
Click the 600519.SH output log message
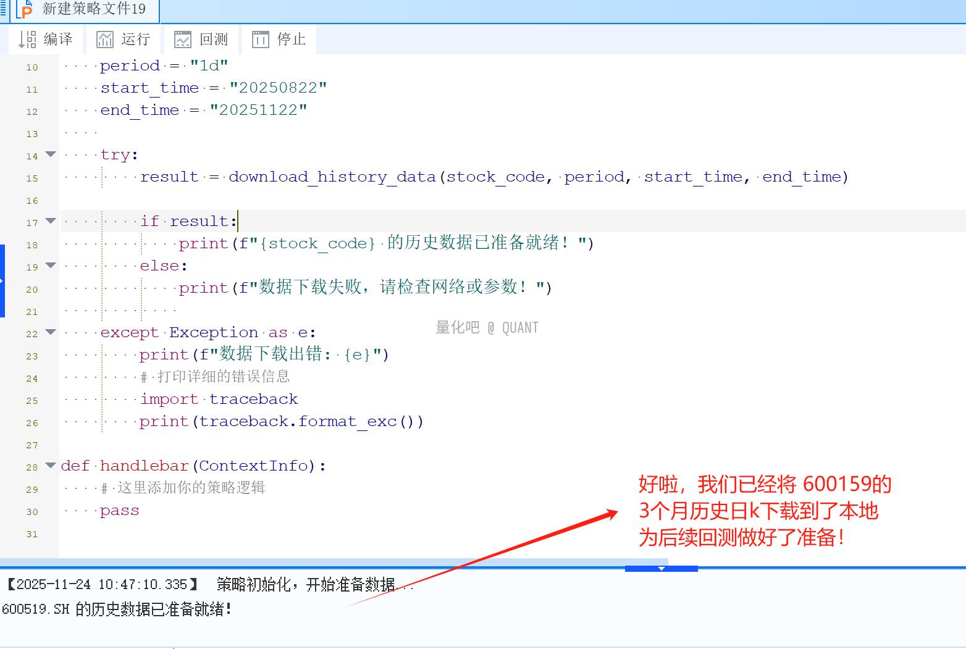pyautogui.click(x=117, y=609)
